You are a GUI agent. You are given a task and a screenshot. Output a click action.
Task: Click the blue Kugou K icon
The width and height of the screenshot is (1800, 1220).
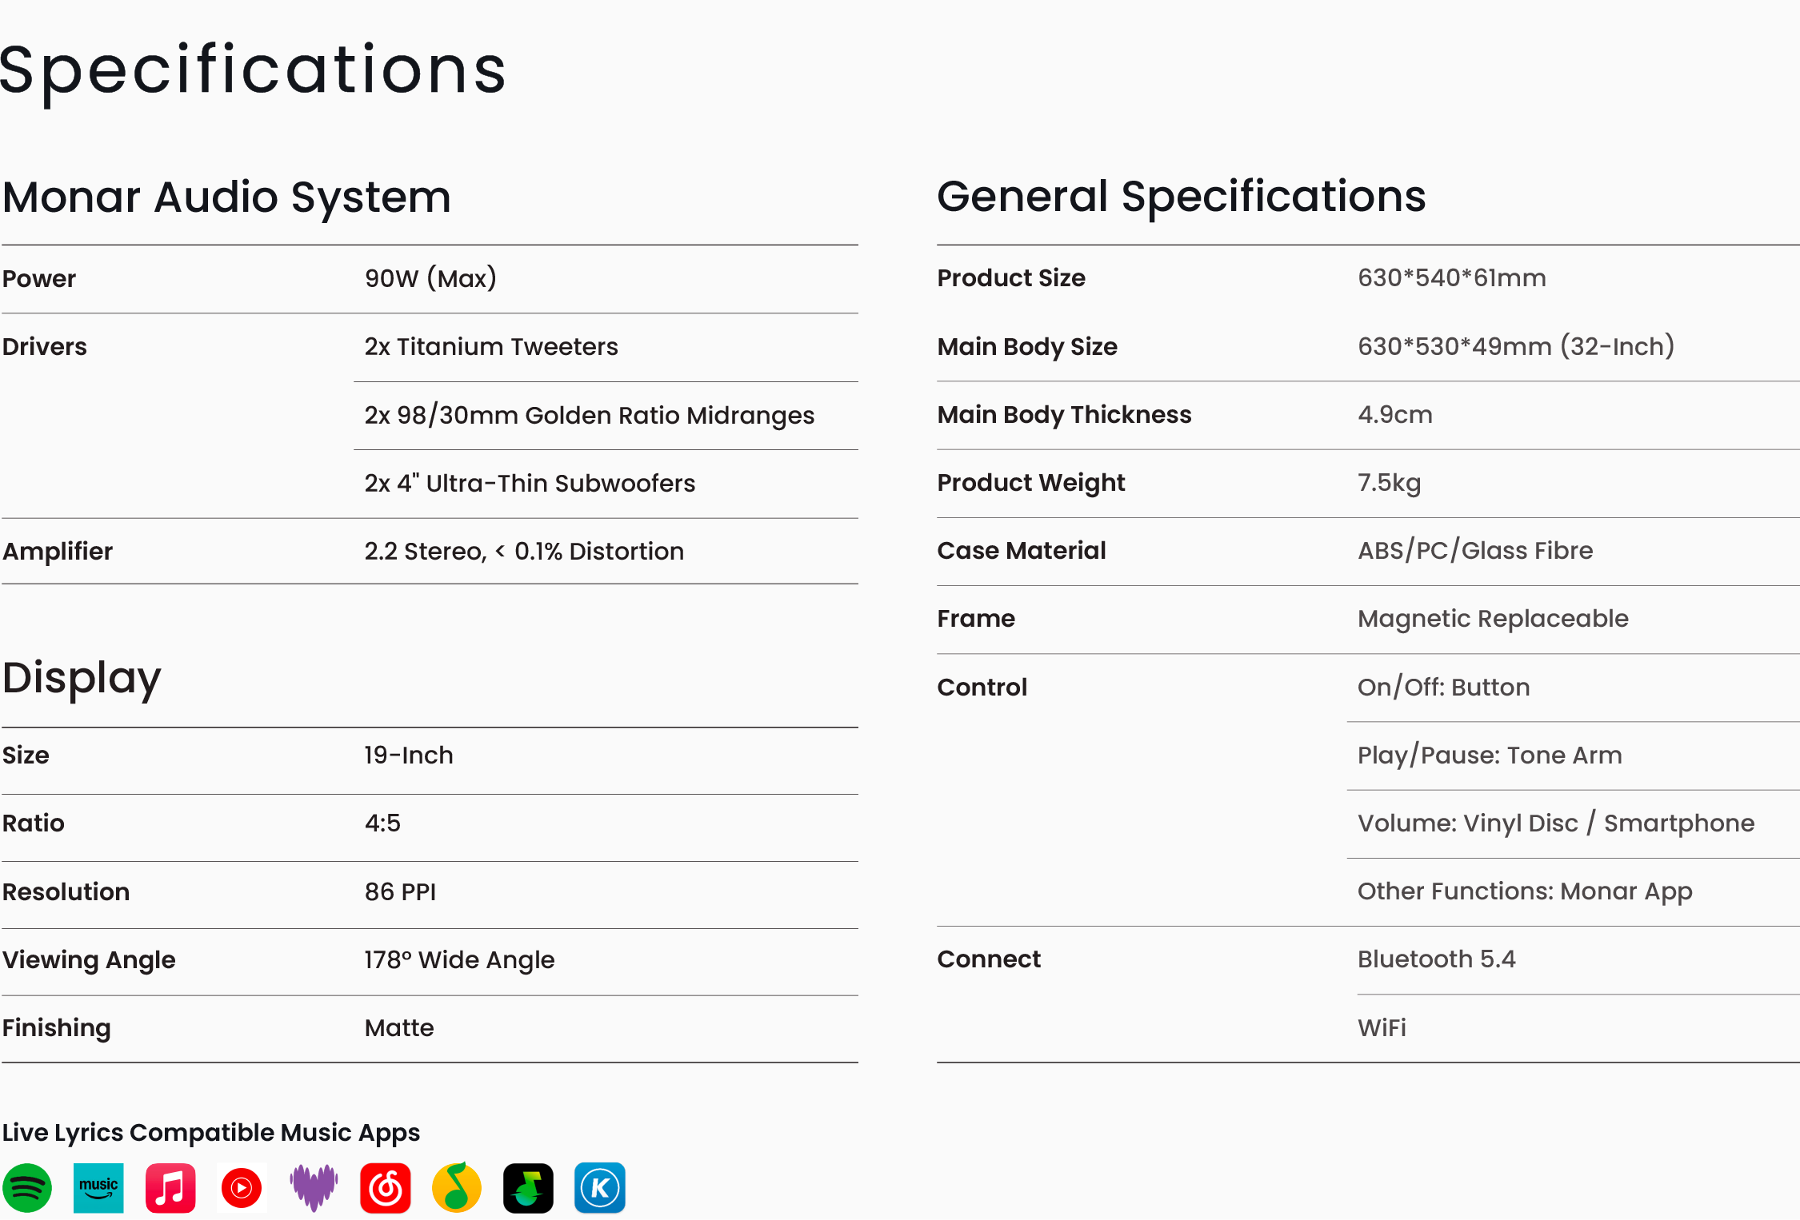[600, 1188]
